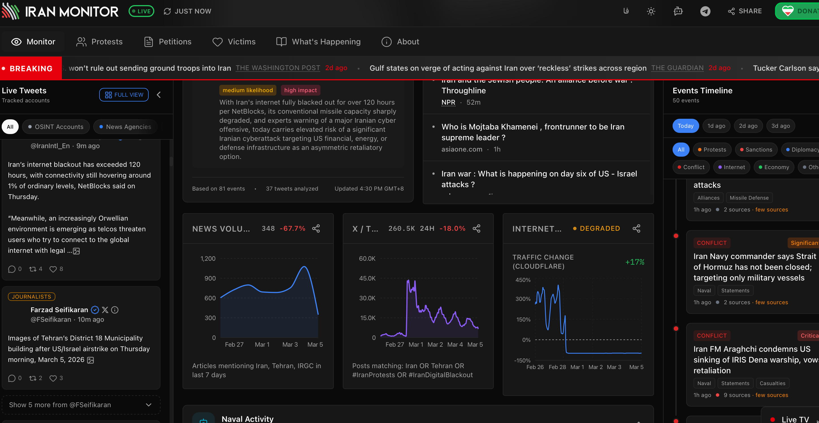This screenshot has height=423, width=819.
Task: Open the About tab
Action: pos(400,42)
